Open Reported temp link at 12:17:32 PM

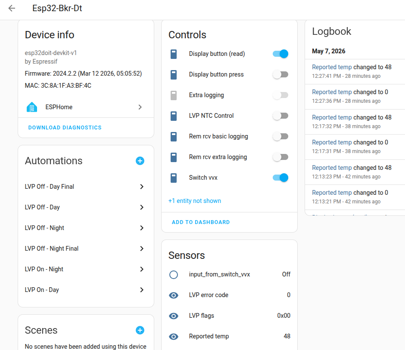pos(332,117)
